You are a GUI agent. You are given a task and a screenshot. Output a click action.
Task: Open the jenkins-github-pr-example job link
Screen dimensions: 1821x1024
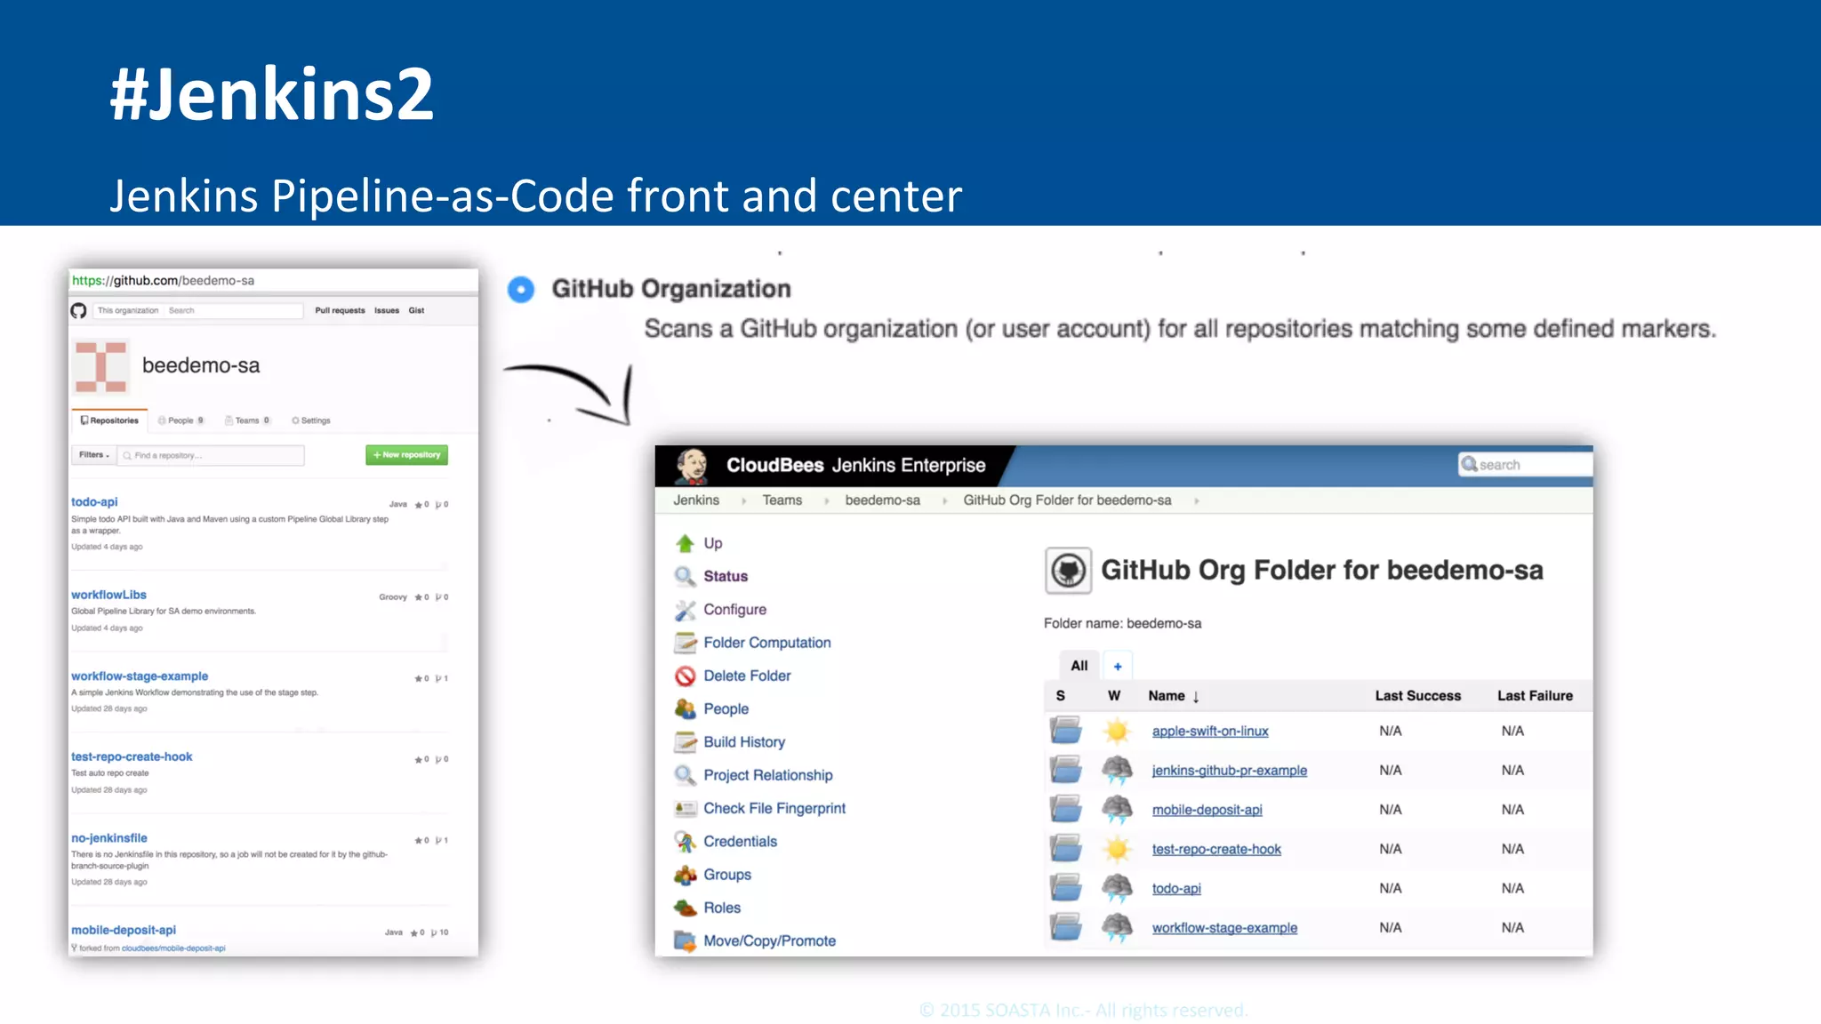click(1230, 771)
